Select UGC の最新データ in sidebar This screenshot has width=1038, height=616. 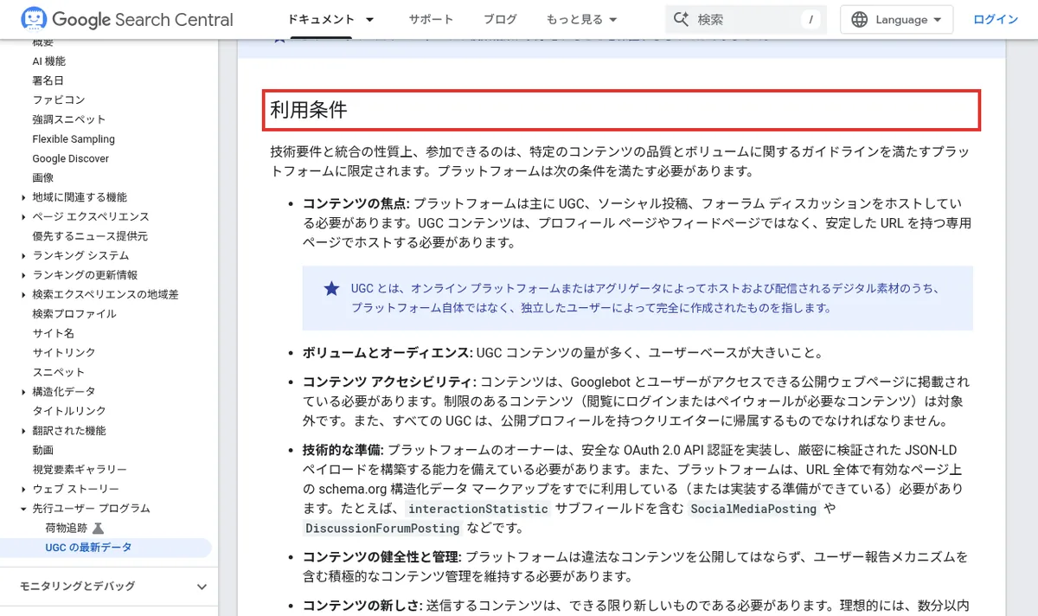[x=88, y=547]
